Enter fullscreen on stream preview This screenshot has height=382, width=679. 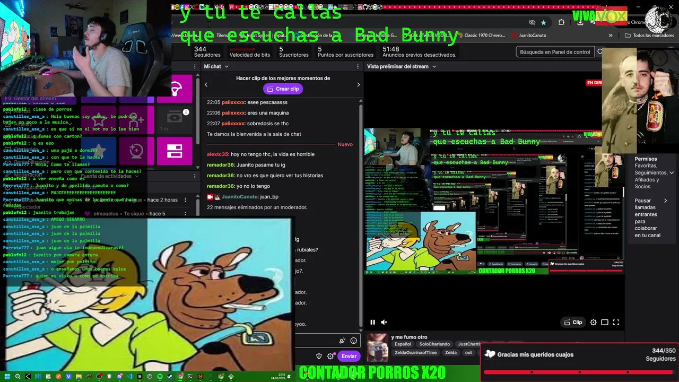click(616, 322)
